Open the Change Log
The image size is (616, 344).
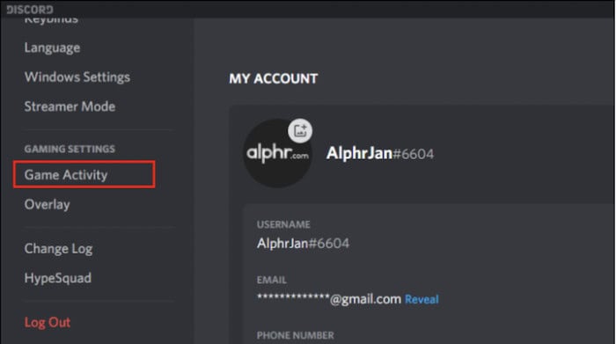click(x=58, y=249)
